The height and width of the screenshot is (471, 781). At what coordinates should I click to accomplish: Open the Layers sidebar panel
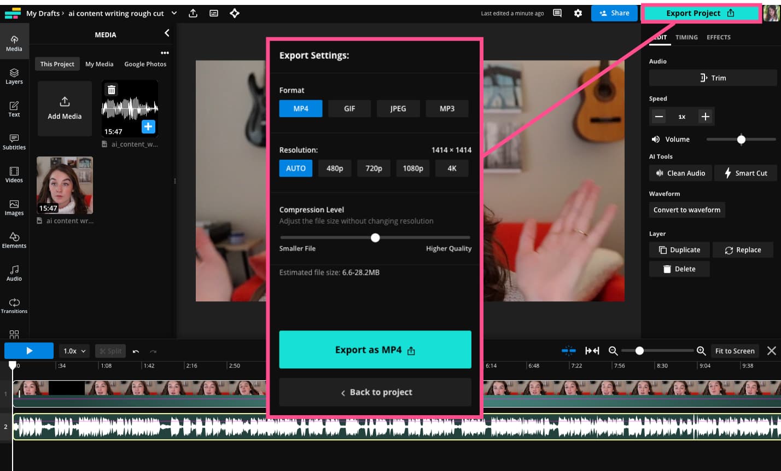click(14, 77)
